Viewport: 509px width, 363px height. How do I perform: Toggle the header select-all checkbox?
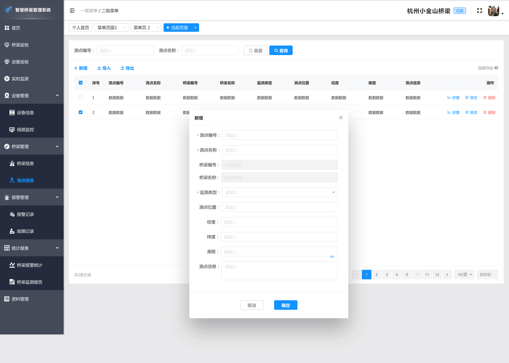[x=81, y=83]
